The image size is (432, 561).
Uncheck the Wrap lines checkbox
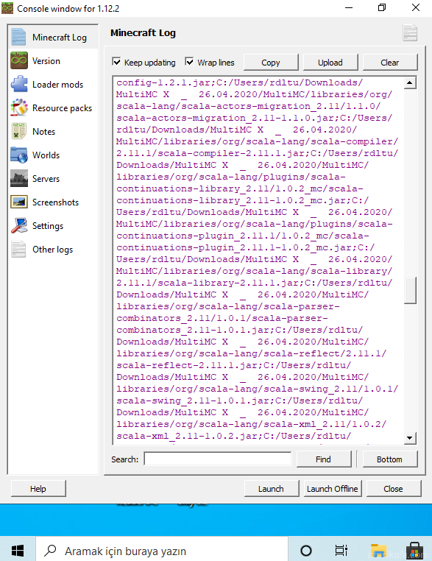coord(190,62)
